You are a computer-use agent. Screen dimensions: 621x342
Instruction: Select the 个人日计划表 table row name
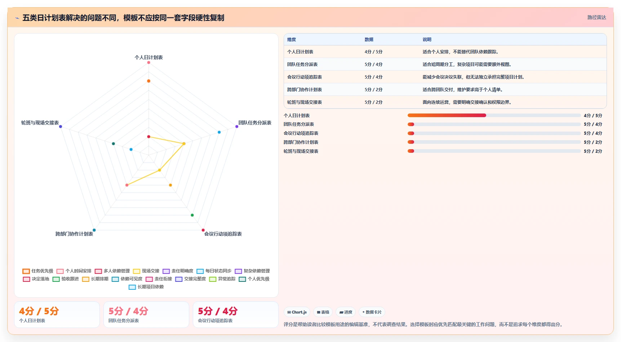coord(300,52)
